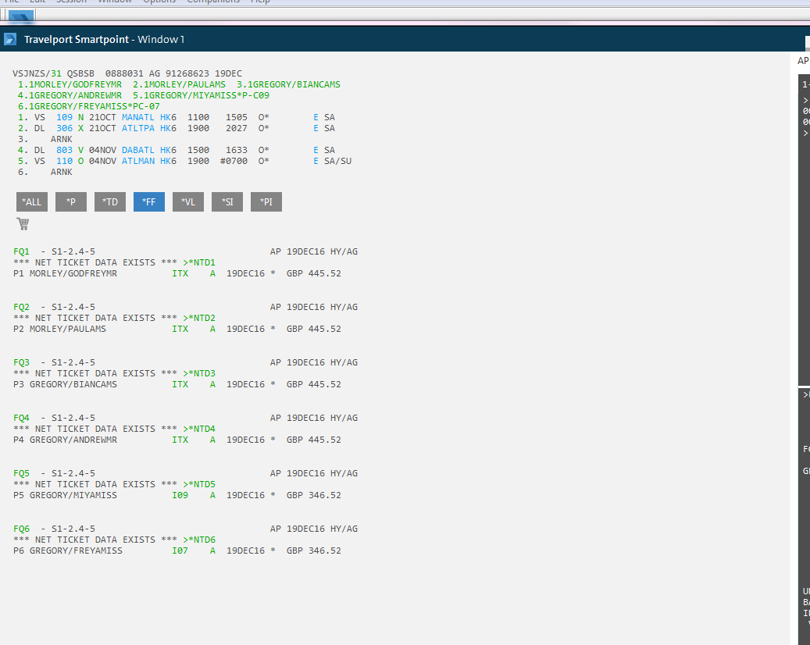Open filed fare FQ2
This screenshot has width=810, height=645.
tap(21, 307)
